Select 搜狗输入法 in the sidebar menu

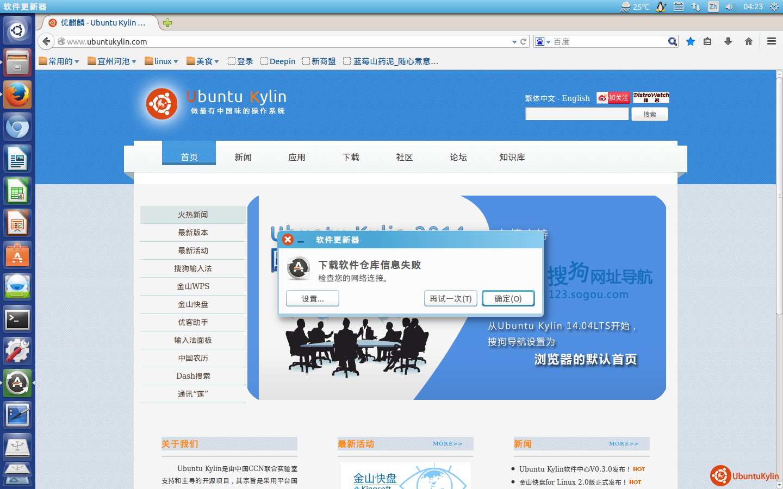coord(193,268)
